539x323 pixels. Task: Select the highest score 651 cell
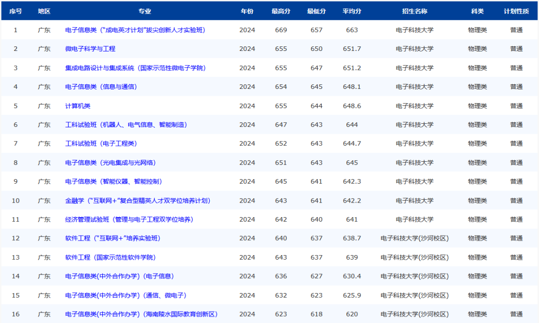pos(281,163)
